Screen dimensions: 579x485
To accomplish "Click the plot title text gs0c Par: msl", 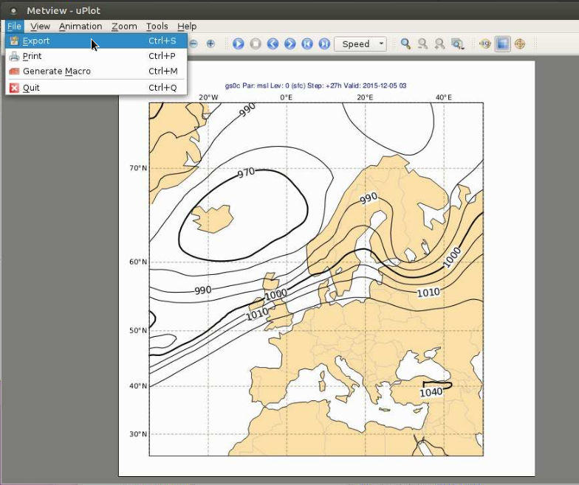I will [316, 86].
